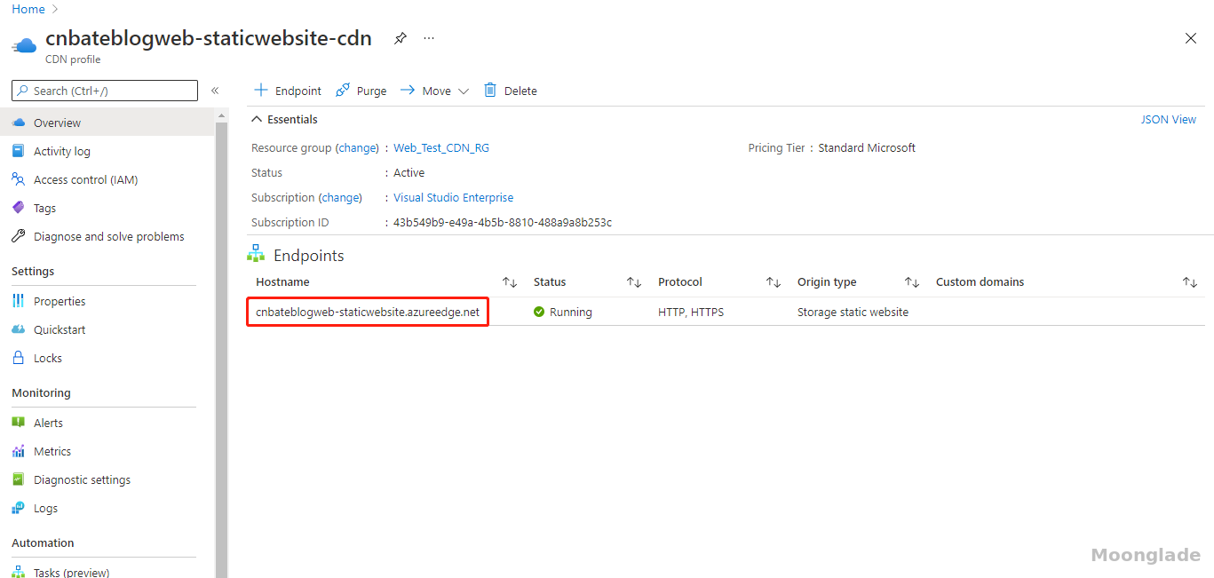The height and width of the screenshot is (578, 1214).
Task: Click the Endpoints section icon
Action: (x=256, y=255)
